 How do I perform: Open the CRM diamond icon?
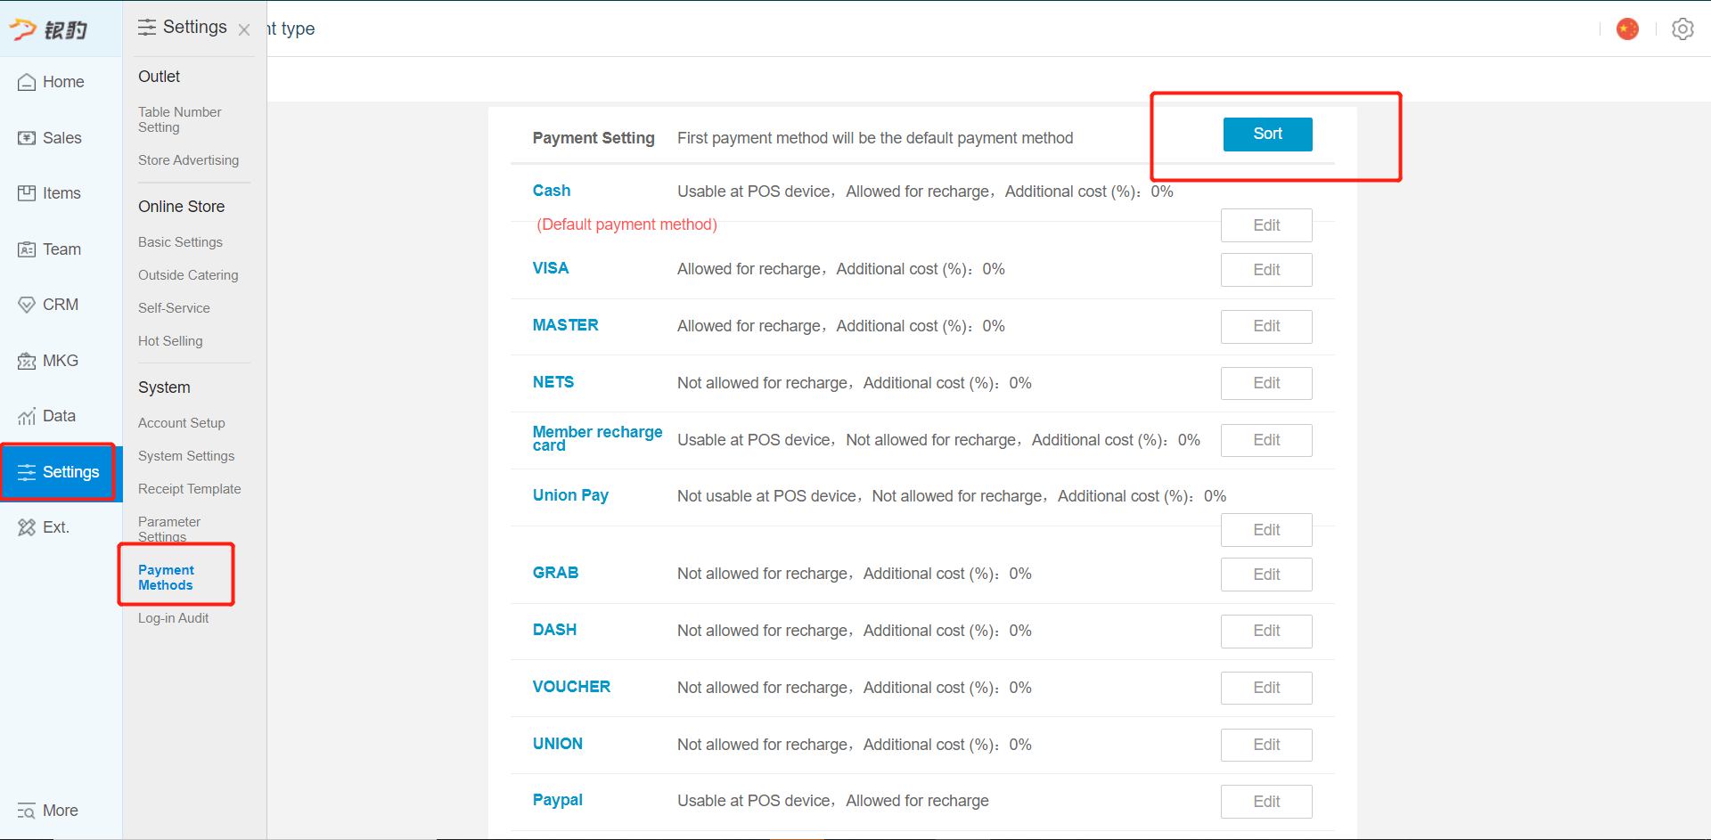coord(27,305)
